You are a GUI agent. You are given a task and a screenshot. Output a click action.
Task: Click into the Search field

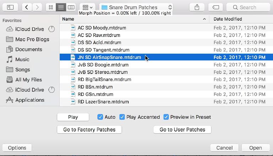click(x=248, y=7)
